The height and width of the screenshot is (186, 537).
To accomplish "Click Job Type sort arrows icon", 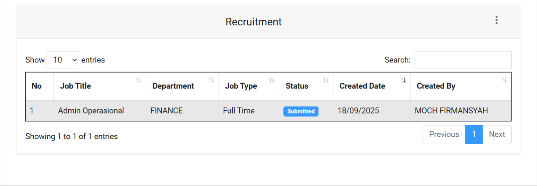I will (x=272, y=80).
